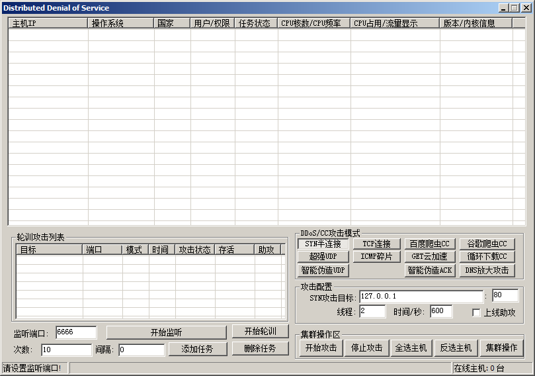Toggle the 上线助攻 checkbox
Screen dimensions: 535x376
click(x=476, y=312)
